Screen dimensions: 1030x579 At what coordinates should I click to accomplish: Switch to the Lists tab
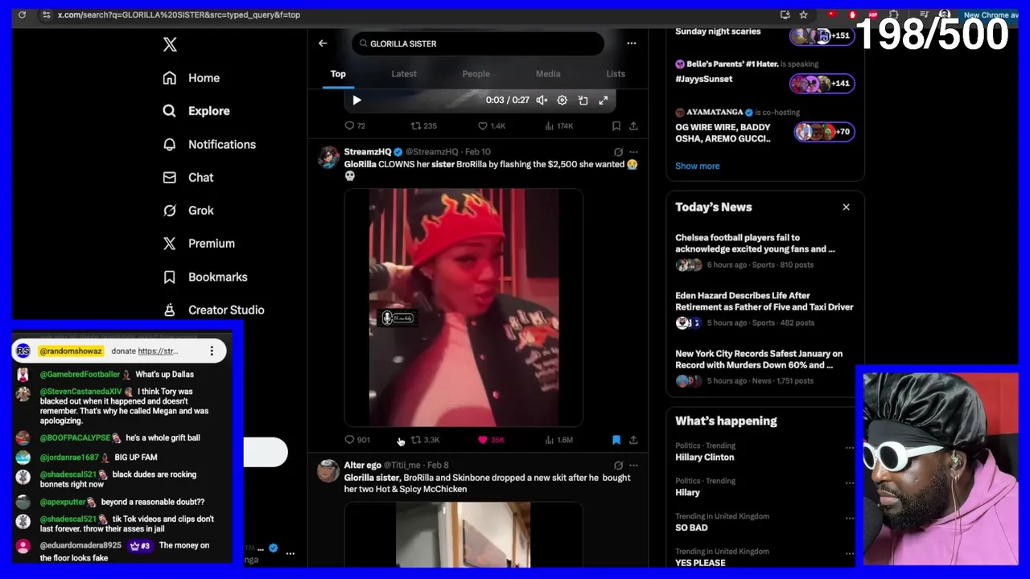click(616, 74)
